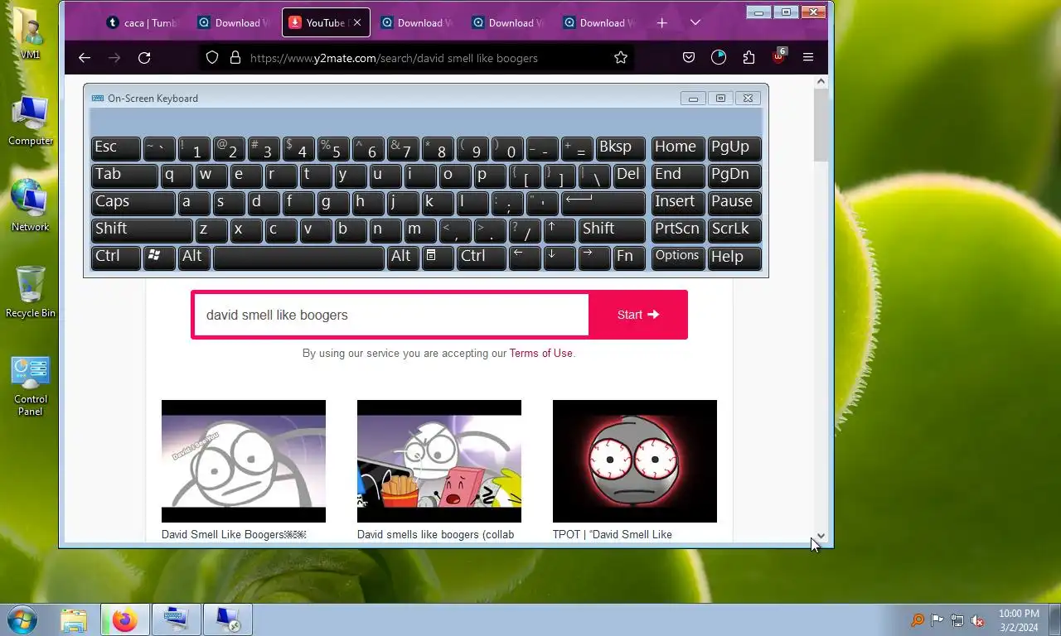This screenshot has width=1061, height=636.
Task: Tap the Enter key arrow
Action: (x=603, y=203)
